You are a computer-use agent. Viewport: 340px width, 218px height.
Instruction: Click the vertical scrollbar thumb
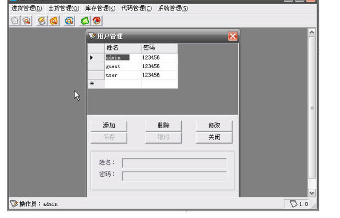click(312, 108)
